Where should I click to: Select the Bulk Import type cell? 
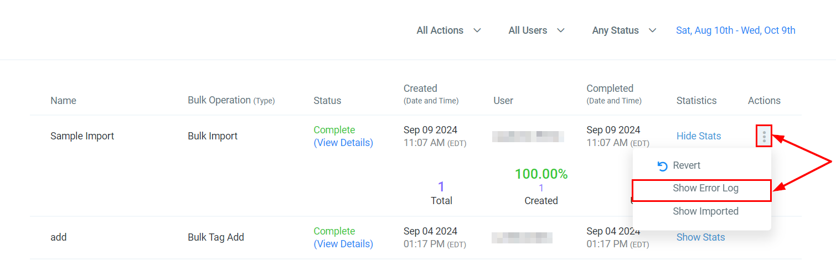(213, 136)
